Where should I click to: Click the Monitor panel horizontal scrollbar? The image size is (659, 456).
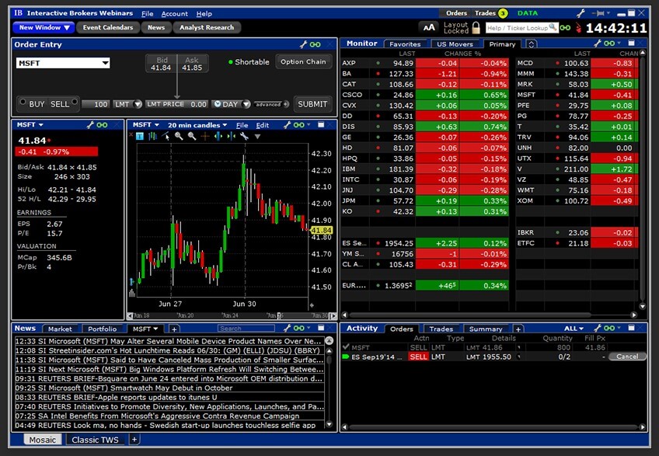click(490, 315)
